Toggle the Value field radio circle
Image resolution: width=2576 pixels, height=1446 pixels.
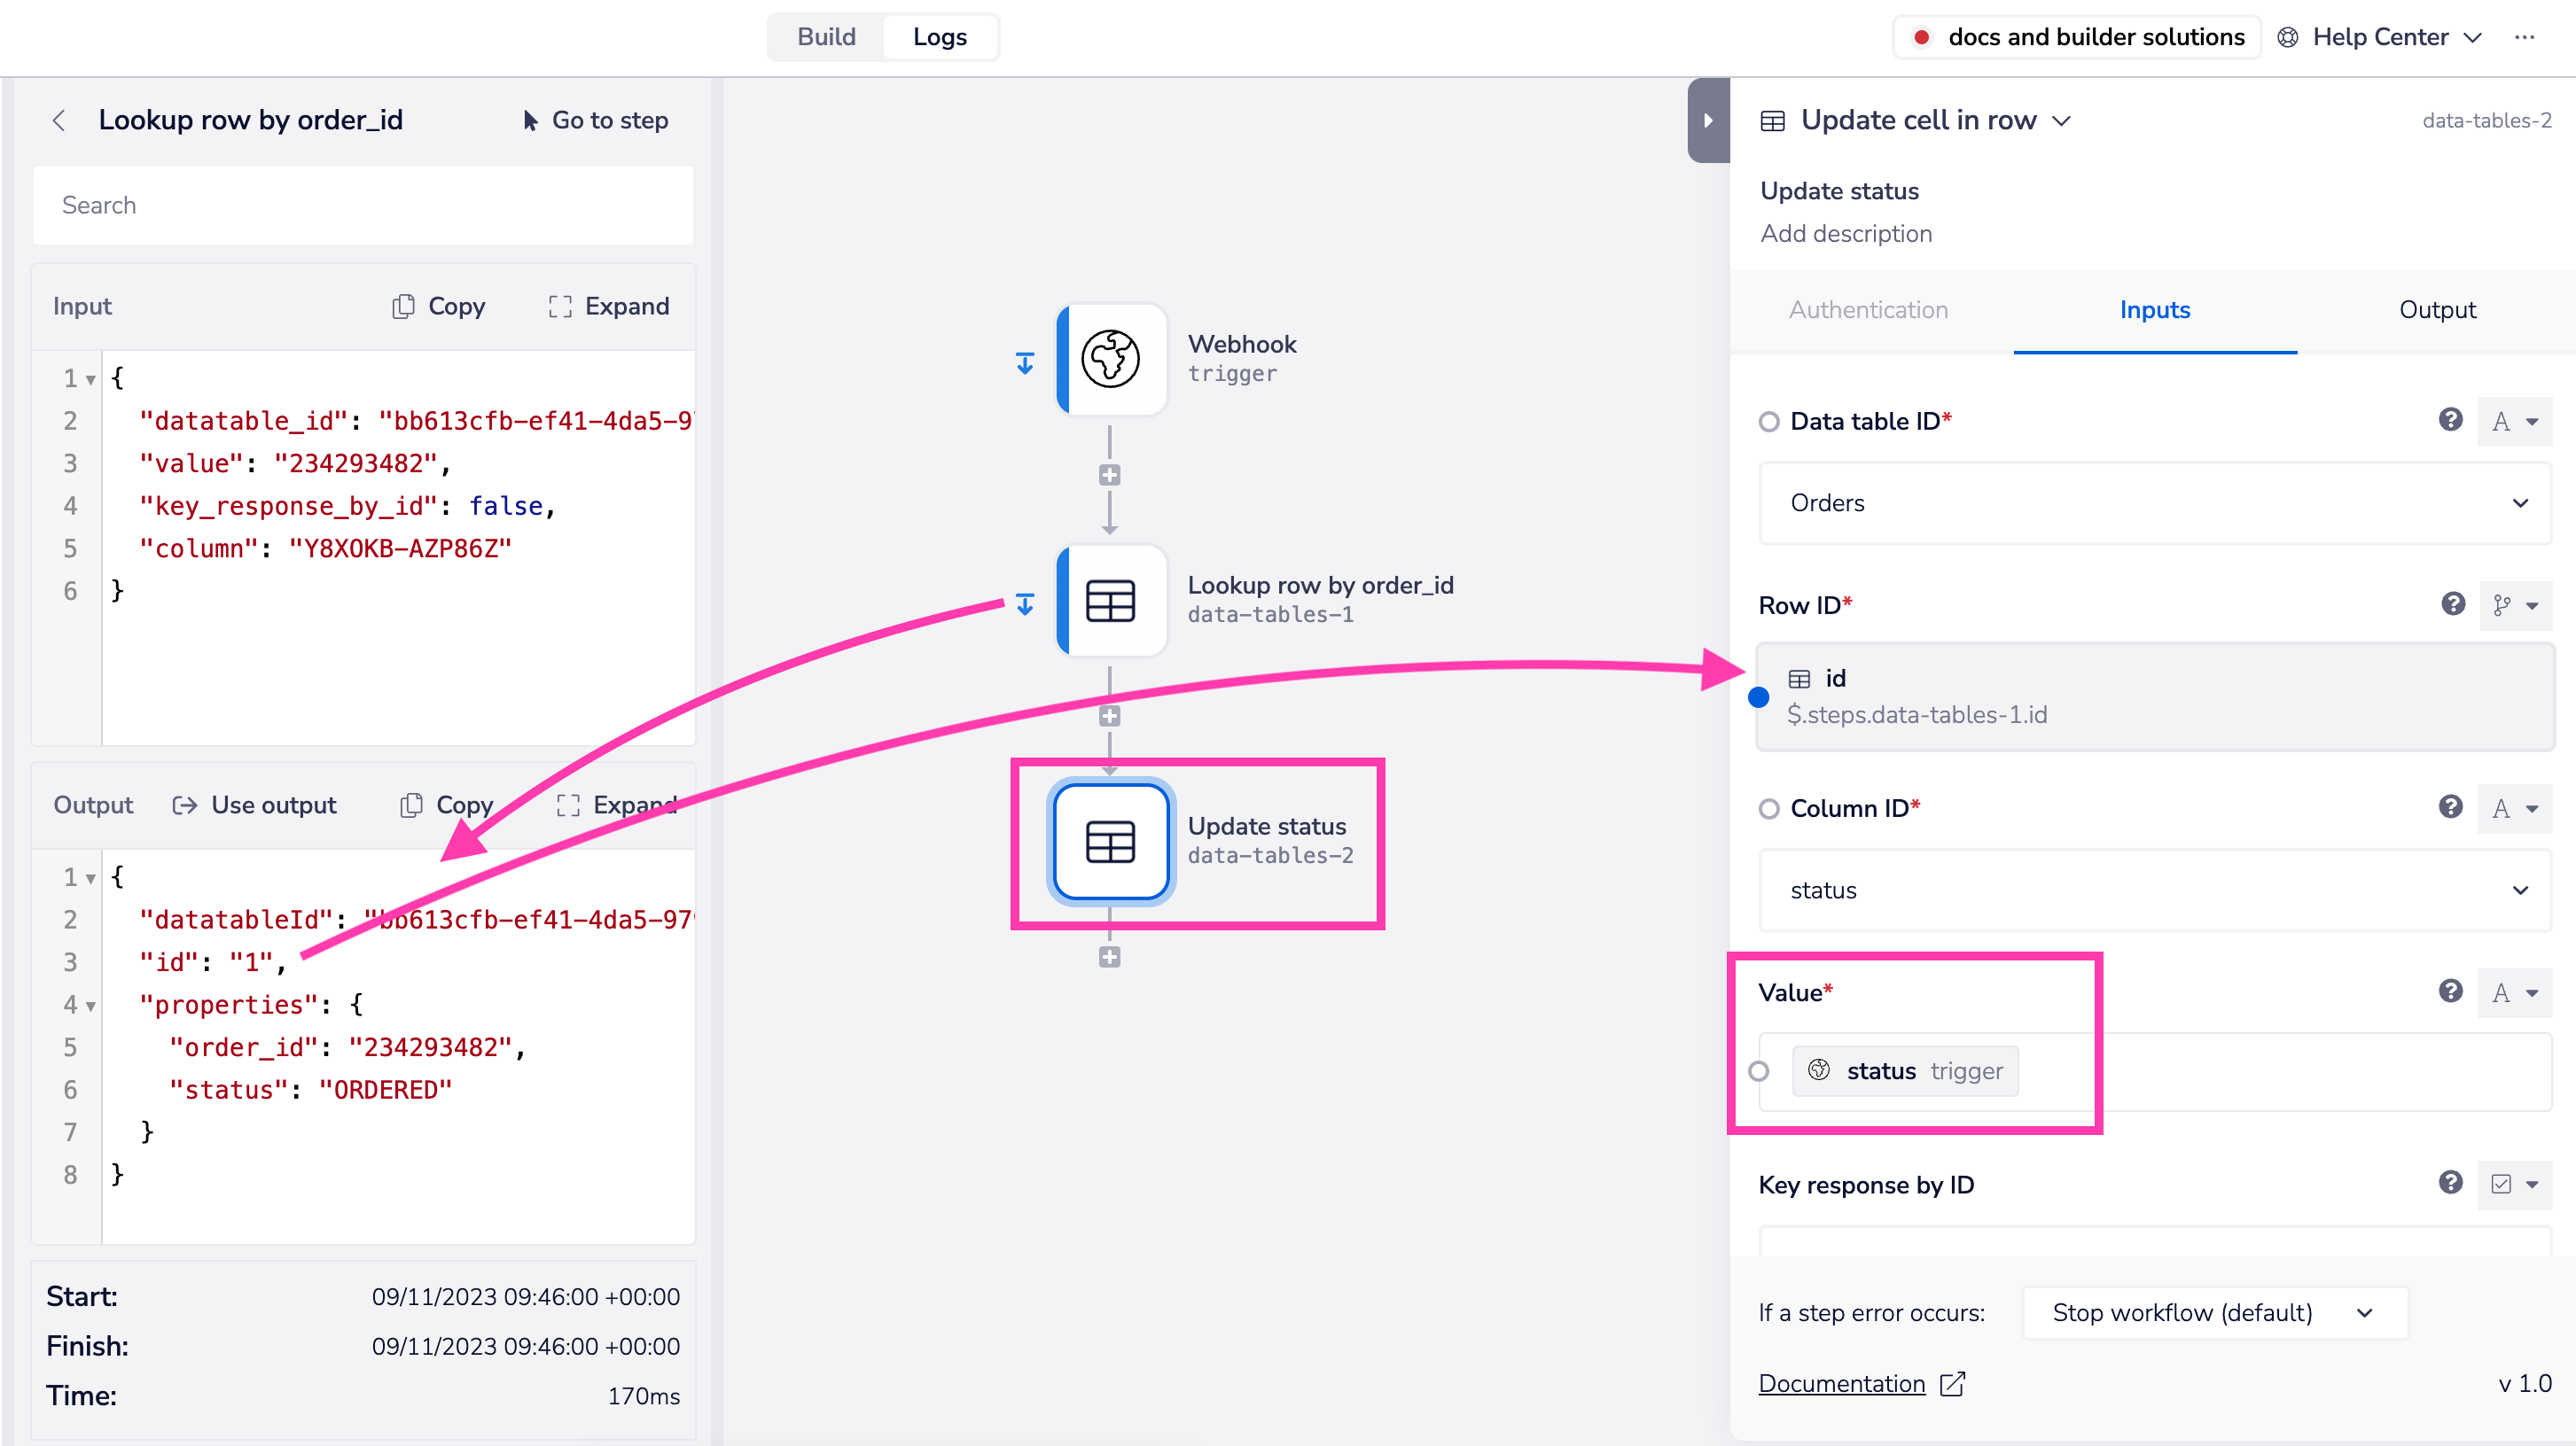1758,1071
